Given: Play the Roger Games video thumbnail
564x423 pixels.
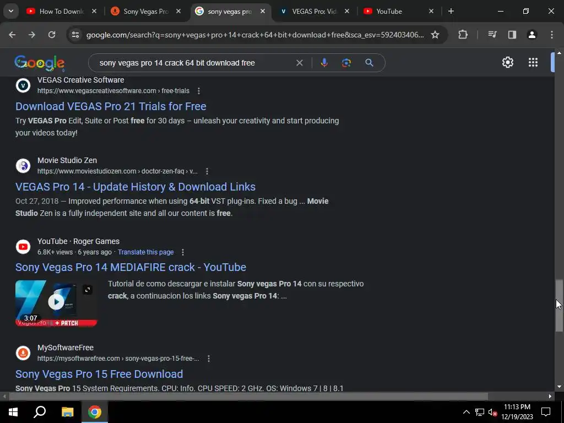Looking at the screenshot, I should (x=56, y=303).
